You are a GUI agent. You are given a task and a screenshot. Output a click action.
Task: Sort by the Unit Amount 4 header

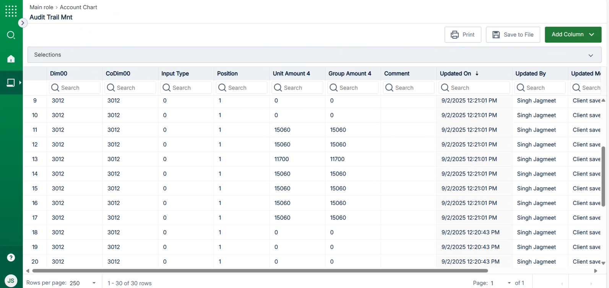(291, 73)
